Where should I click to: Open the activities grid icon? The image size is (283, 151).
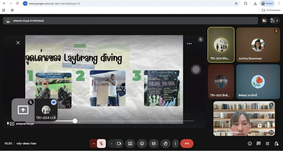point(268,144)
